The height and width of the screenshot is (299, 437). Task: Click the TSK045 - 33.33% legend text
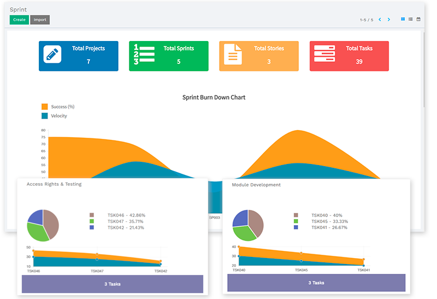(x=330, y=221)
